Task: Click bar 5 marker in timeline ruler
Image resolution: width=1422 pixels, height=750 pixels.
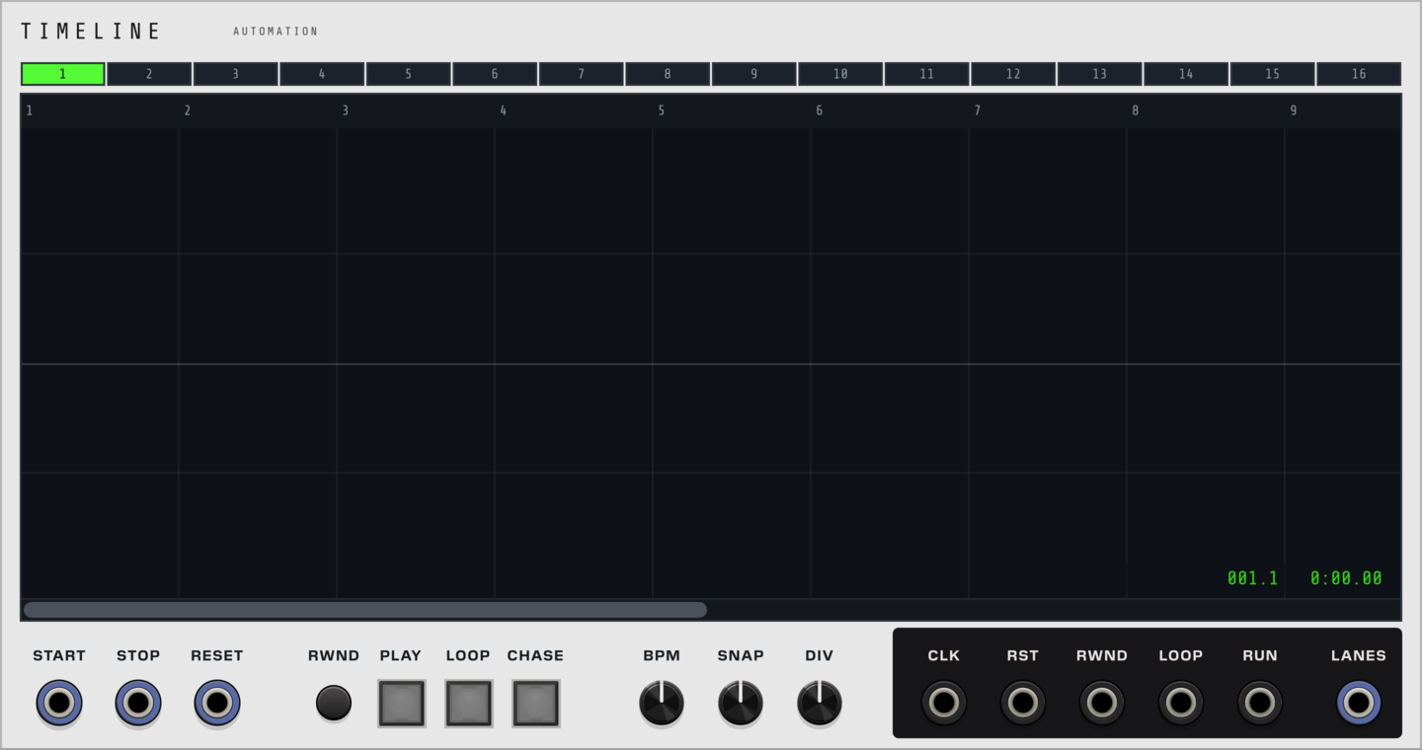Action: click(662, 111)
